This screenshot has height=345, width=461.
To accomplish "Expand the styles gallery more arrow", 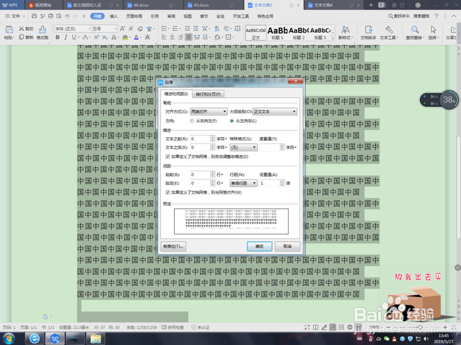I will (333, 38).
